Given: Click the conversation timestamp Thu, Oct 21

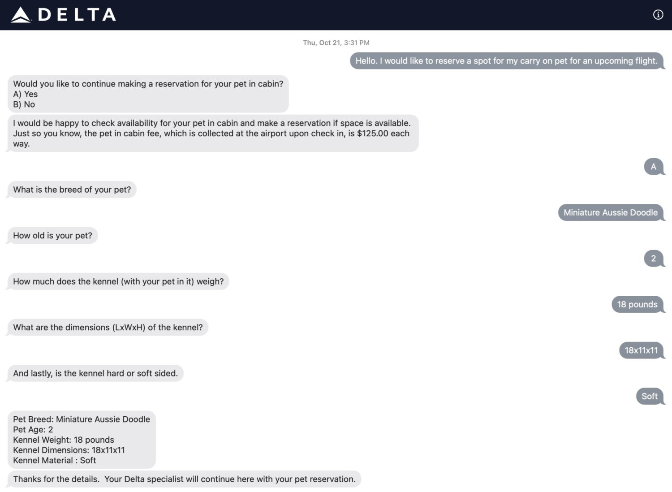Looking at the screenshot, I should point(336,43).
